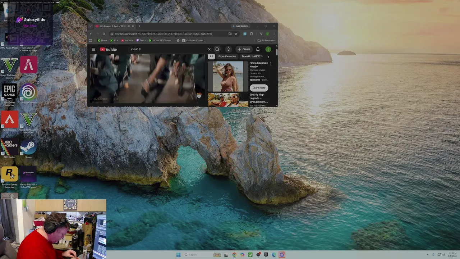Viewport: 460px width, 259px height.
Task: Select the Epic Games Launcher desktop icon
Action: [9, 95]
